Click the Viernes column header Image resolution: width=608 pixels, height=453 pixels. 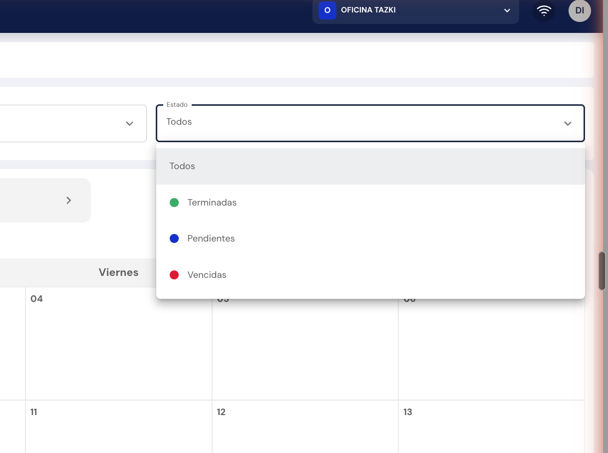119,272
